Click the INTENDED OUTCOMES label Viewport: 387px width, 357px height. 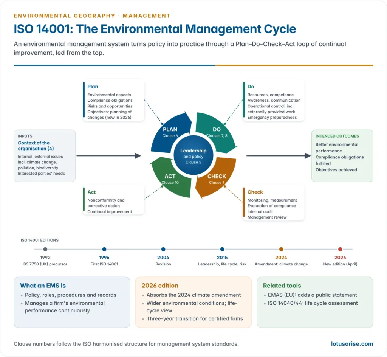click(337, 136)
